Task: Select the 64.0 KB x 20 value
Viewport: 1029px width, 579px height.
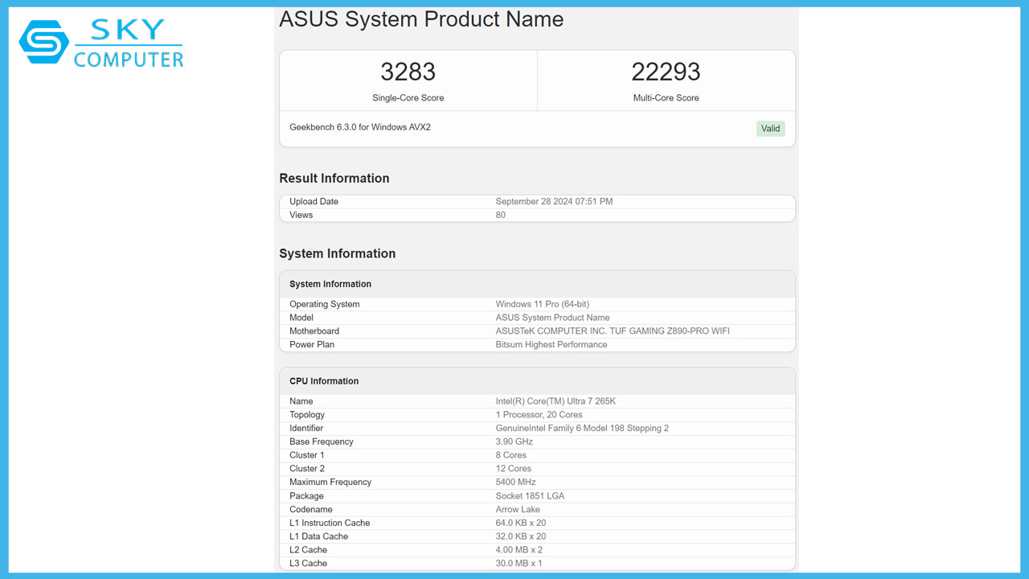Action: point(521,524)
